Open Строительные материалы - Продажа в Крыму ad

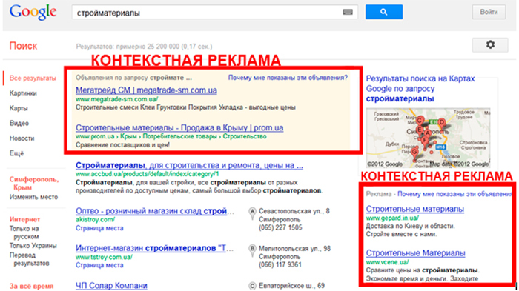click(x=179, y=127)
